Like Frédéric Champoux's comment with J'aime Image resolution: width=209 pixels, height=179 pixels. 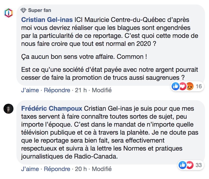tap(30, 169)
